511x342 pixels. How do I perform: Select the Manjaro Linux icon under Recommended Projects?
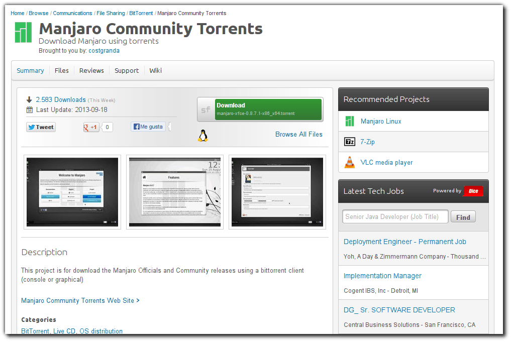coord(350,121)
